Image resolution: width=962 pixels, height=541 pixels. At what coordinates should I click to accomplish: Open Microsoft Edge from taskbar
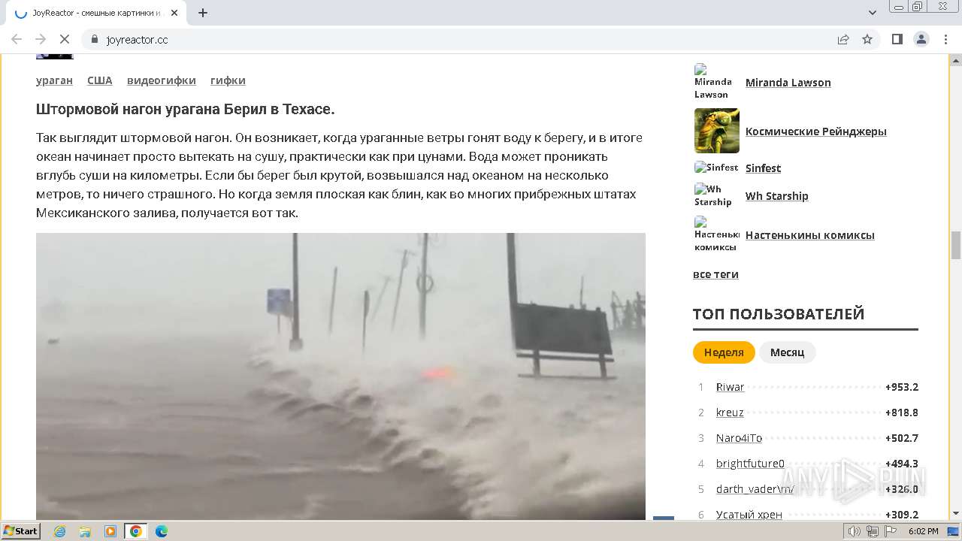pos(162,531)
